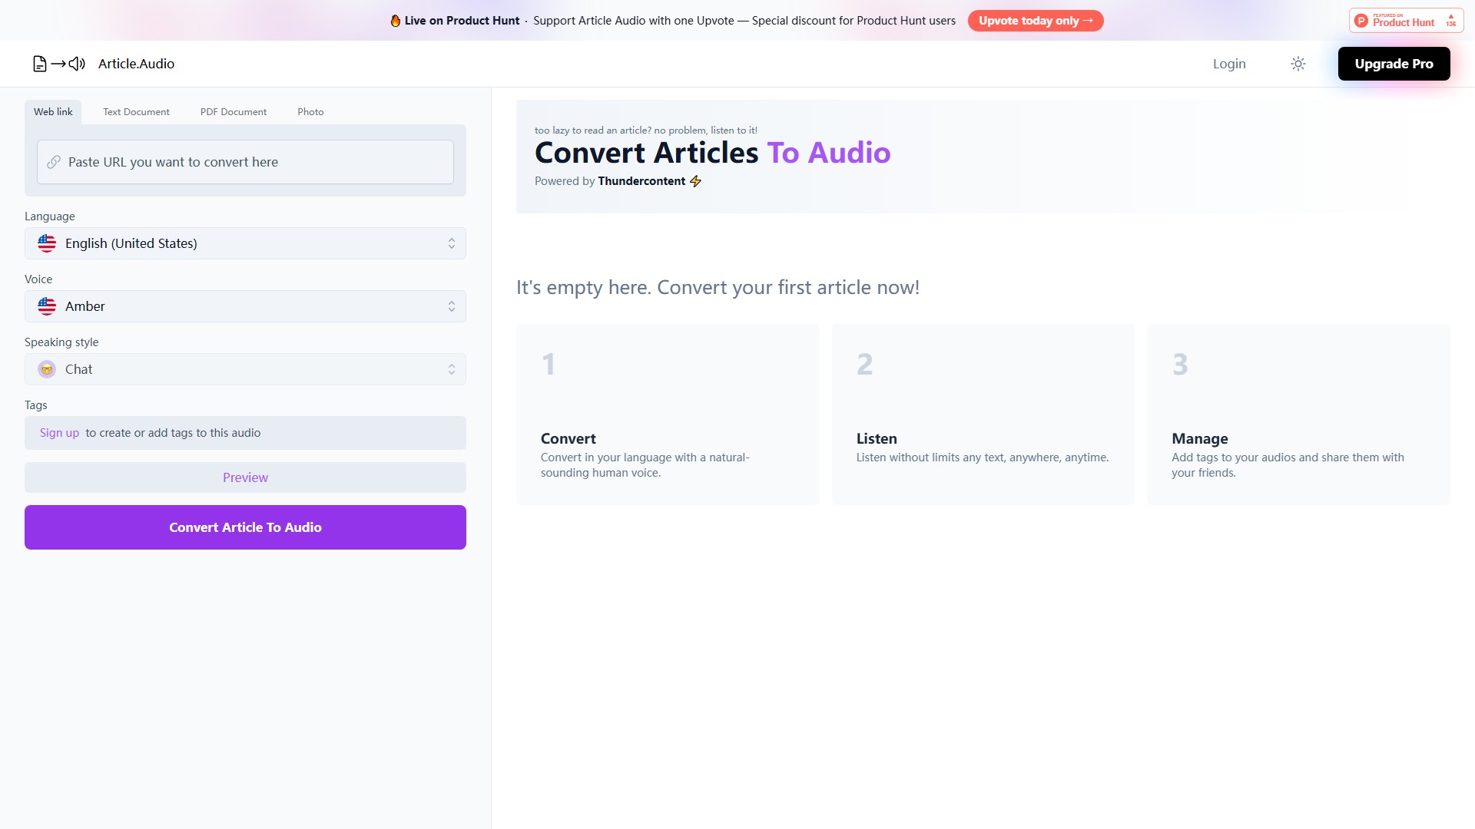Click the link icon inside the URL field
The height and width of the screenshot is (829, 1475).
click(x=54, y=162)
